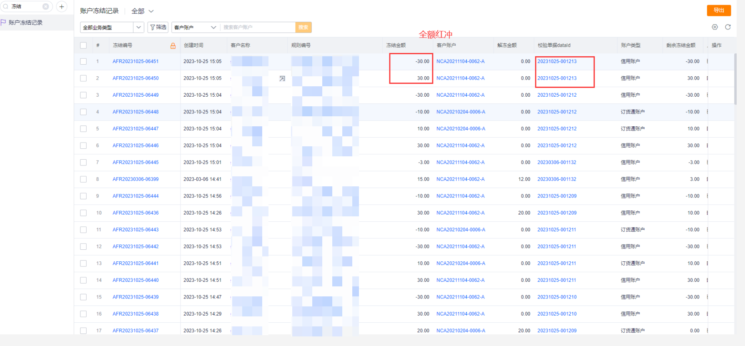The image size is (745, 346).
Task: Open account NCA20211104-0062-A in row 1
Action: click(x=460, y=61)
